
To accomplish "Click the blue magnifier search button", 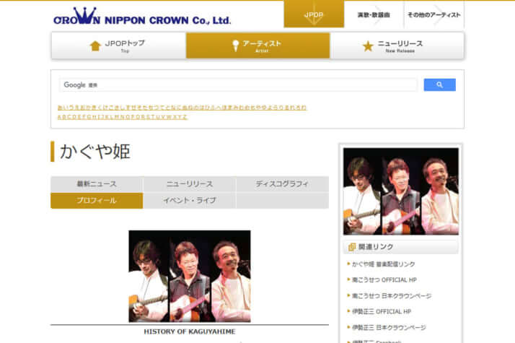I will tap(439, 84).
